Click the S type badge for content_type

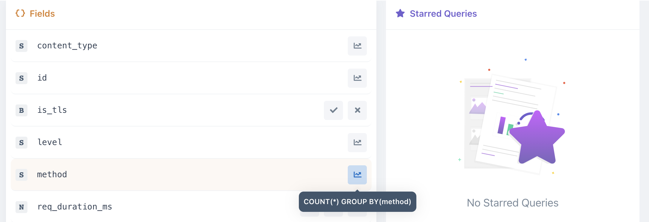coord(21,46)
